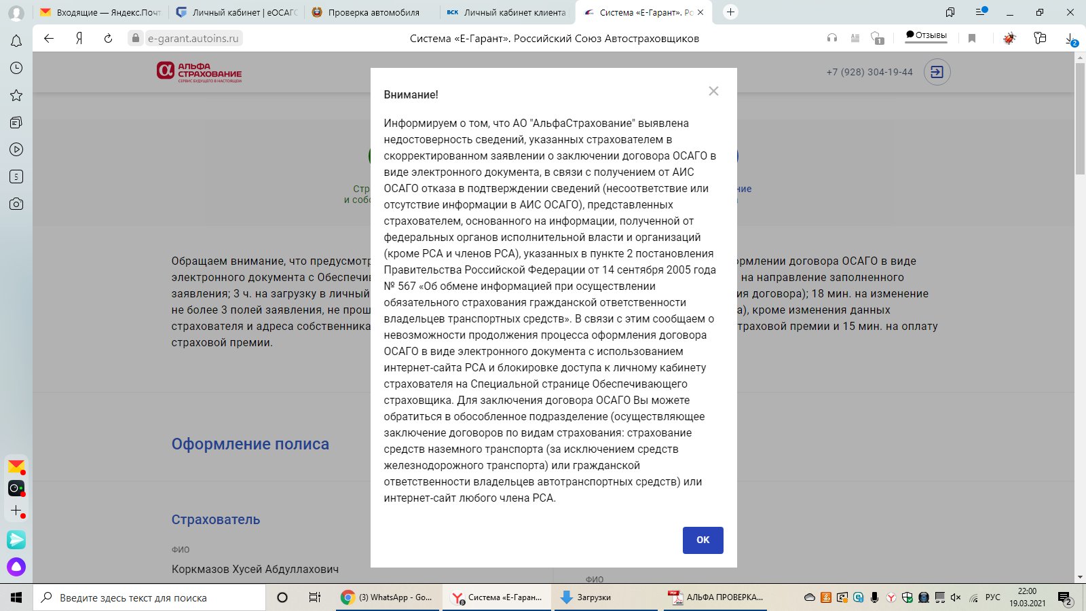
Task: Open the headphones read-aloud icon
Action: pos(832,39)
